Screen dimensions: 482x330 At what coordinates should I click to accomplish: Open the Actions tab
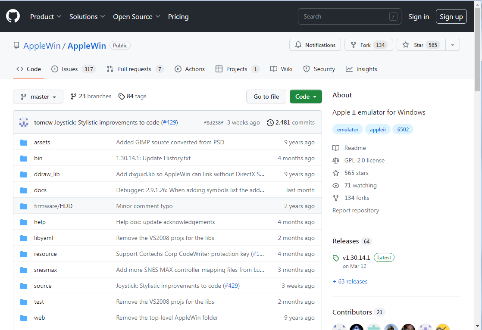tap(190, 69)
